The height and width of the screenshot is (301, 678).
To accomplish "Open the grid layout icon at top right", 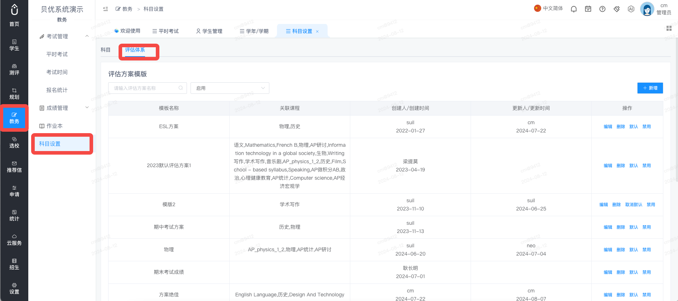I will [669, 28].
